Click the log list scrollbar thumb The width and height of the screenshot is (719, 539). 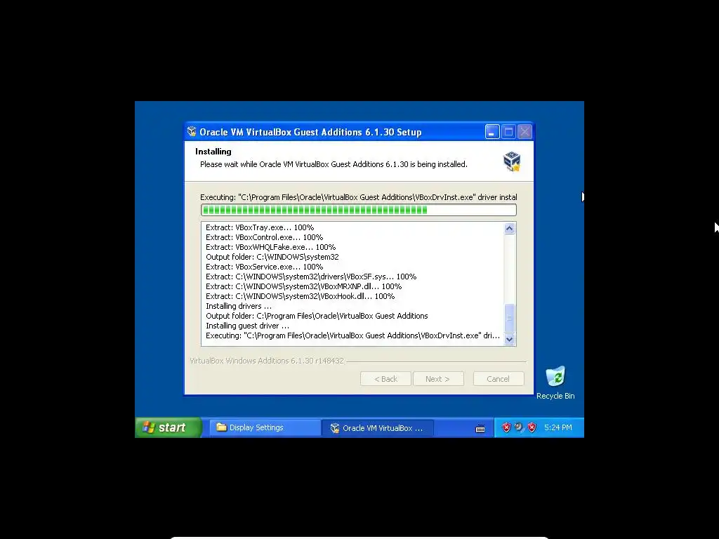point(510,318)
